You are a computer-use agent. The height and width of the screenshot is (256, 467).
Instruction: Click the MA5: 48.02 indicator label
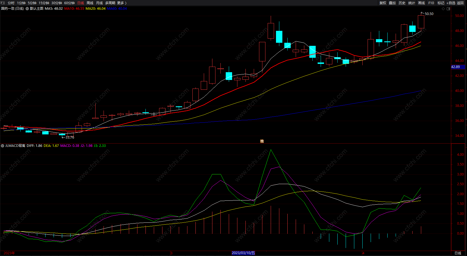pyautogui.click(x=54, y=9)
